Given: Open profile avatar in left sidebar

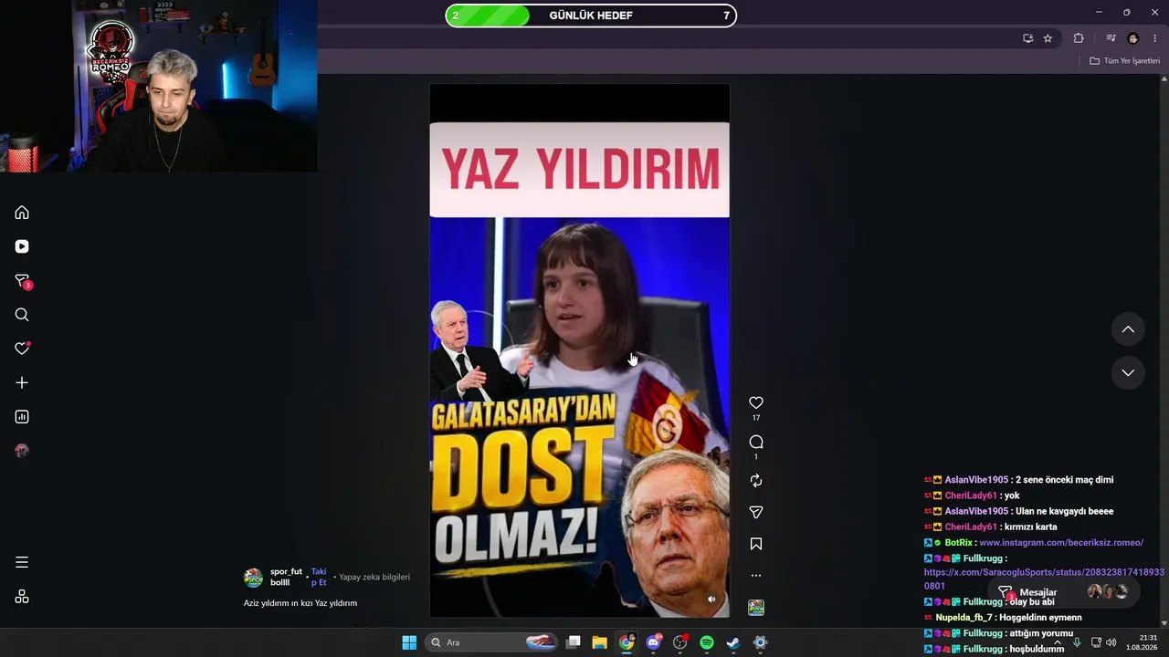Looking at the screenshot, I should coord(22,451).
